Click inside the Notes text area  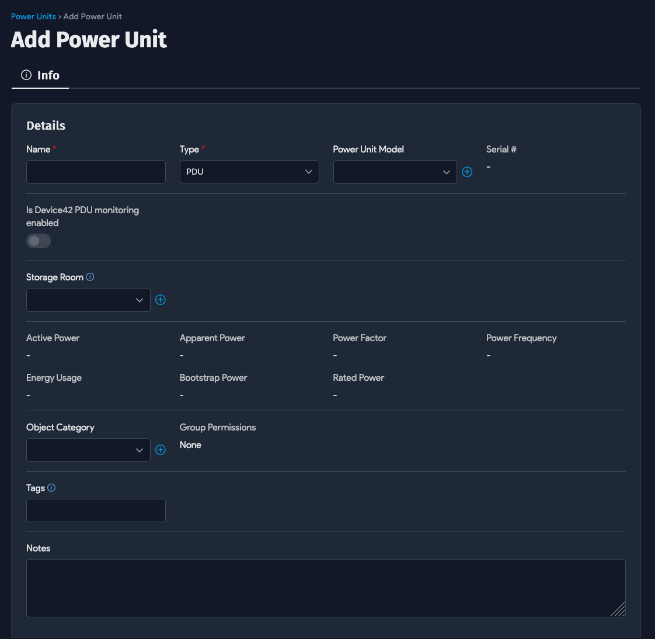(326, 588)
